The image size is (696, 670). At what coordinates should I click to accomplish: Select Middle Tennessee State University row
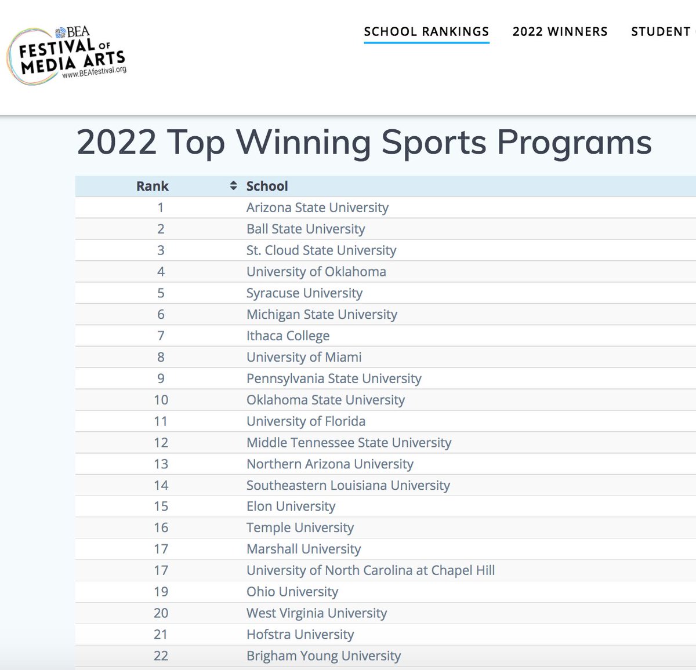coord(386,443)
